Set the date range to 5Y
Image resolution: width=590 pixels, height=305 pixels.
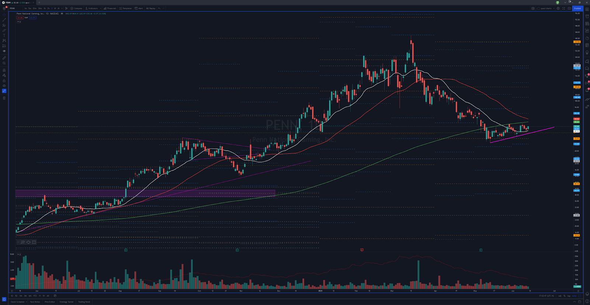coord(44,296)
